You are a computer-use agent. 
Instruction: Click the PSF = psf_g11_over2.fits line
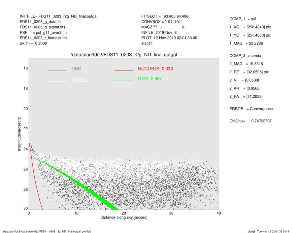(44, 33)
